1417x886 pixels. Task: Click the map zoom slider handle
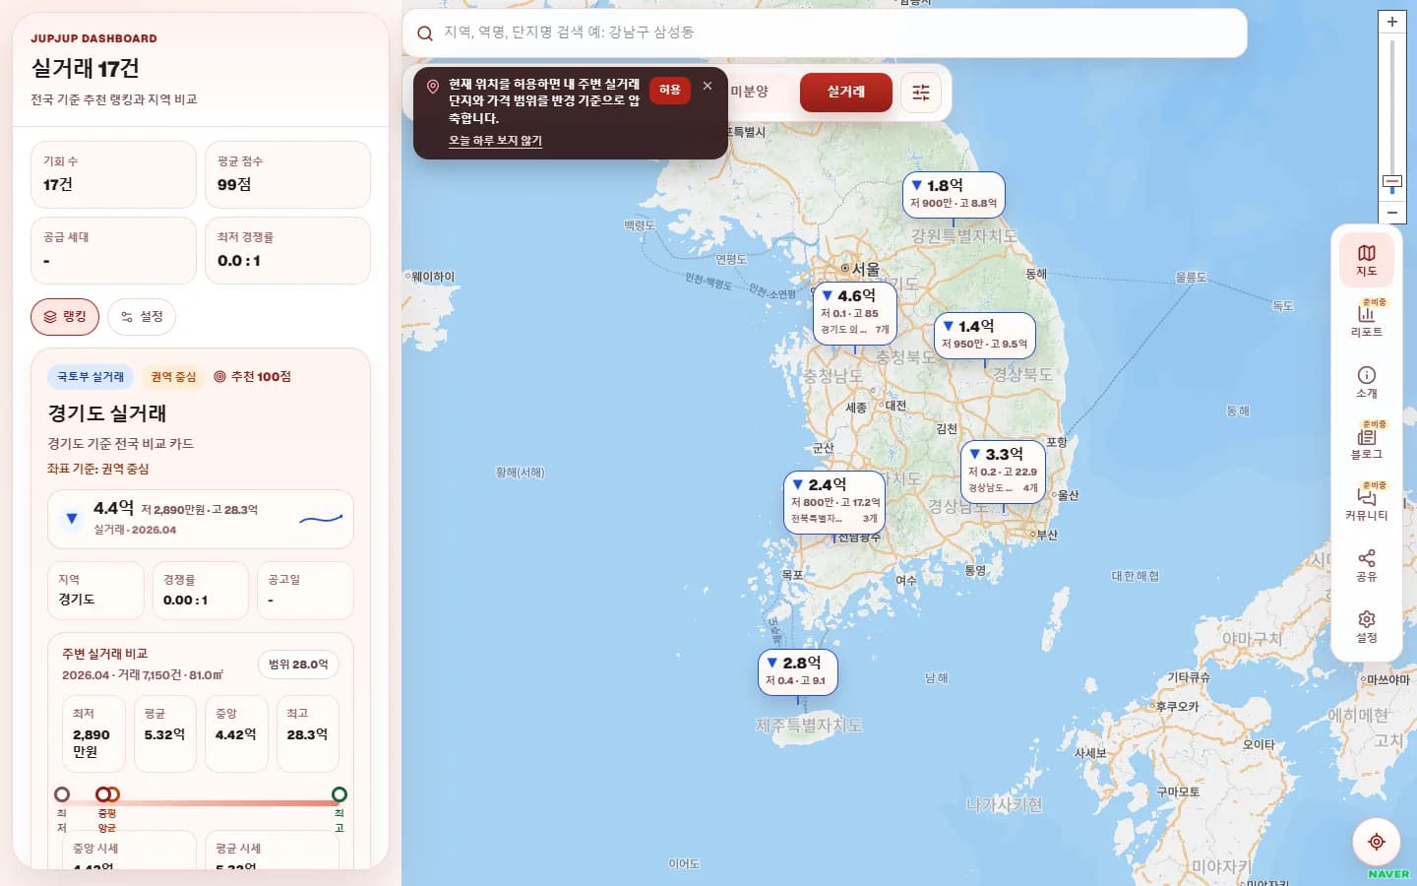pos(1392,182)
